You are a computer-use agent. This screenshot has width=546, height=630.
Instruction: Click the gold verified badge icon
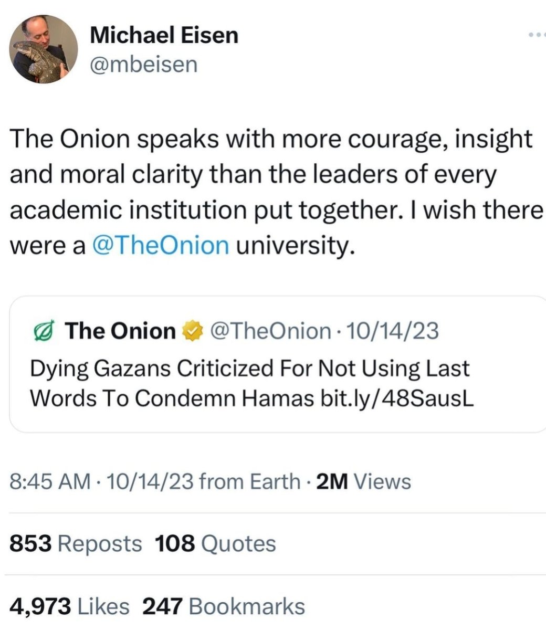(x=191, y=331)
